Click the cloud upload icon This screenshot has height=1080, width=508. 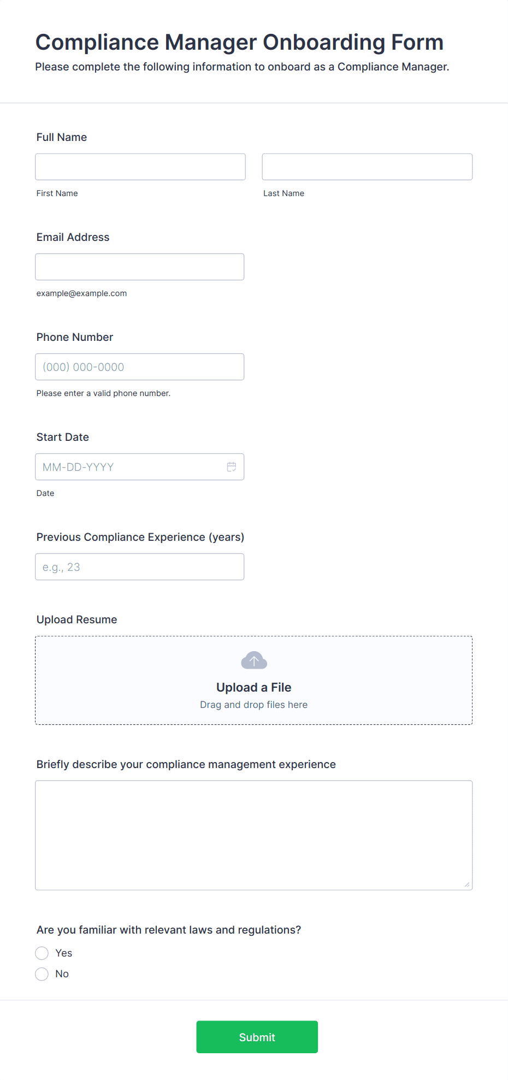(x=254, y=660)
